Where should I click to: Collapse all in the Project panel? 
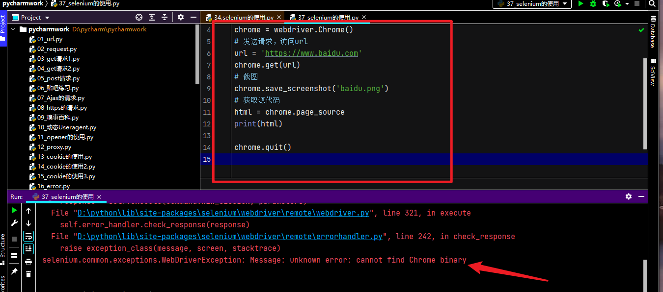click(165, 17)
